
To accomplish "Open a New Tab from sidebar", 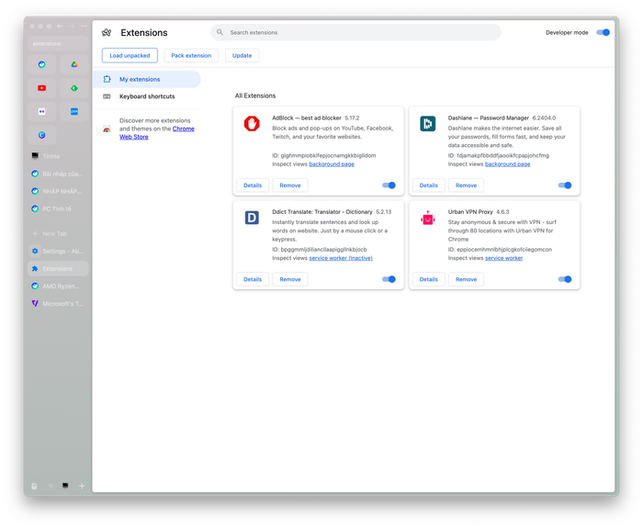I will click(x=58, y=233).
